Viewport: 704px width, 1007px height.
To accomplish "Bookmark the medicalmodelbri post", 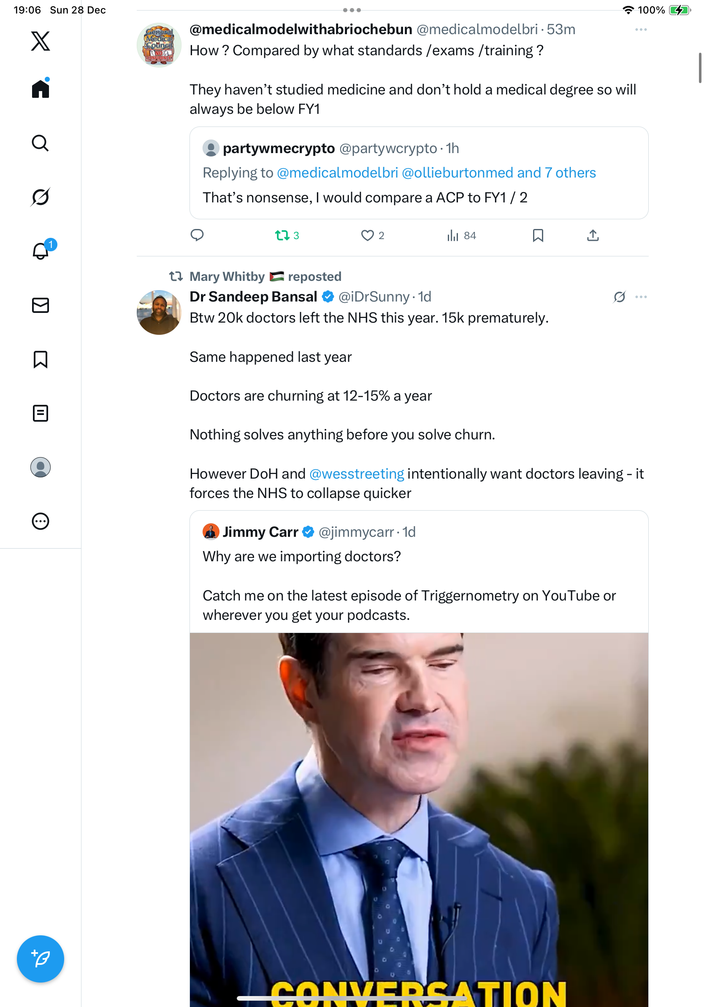I will point(538,236).
